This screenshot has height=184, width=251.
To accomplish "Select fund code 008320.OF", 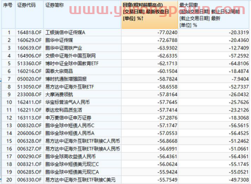I will [29, 125].
